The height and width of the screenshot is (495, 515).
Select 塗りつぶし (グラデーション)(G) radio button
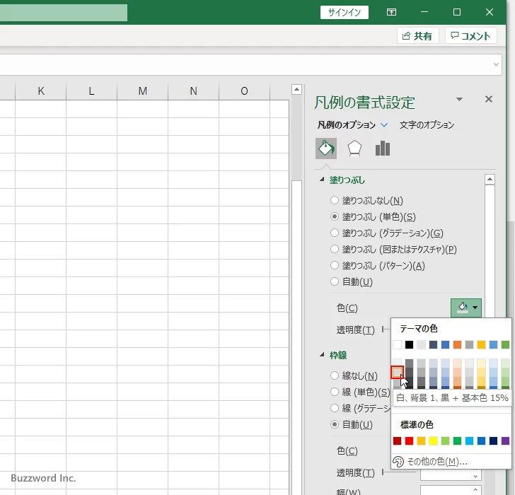coord(335,233)
